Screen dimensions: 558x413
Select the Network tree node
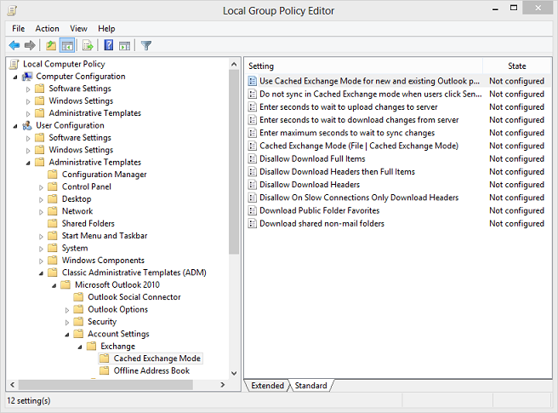tap(77, 211)
